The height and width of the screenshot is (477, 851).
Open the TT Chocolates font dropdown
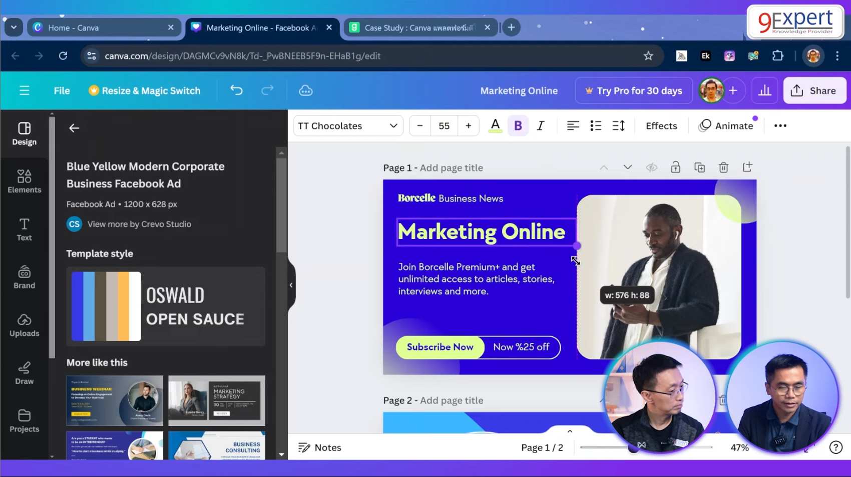click(x=347, y=125)
